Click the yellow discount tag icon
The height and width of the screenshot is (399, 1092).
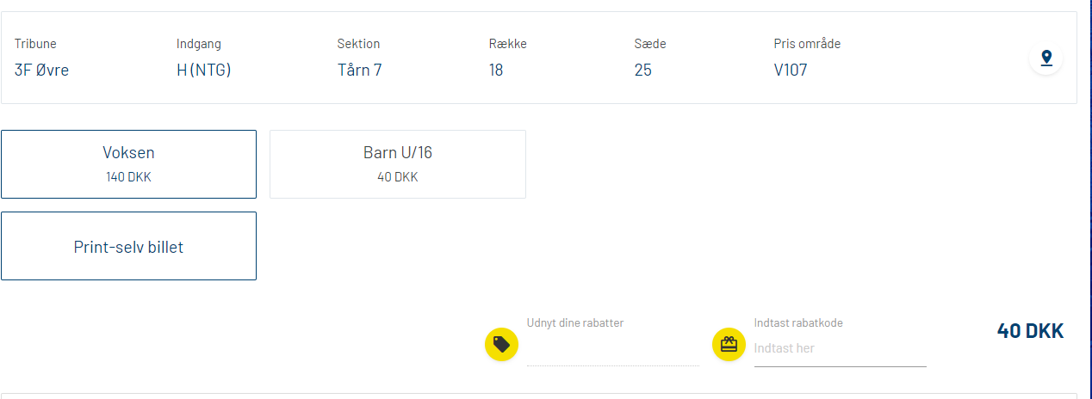pos(501,345)
